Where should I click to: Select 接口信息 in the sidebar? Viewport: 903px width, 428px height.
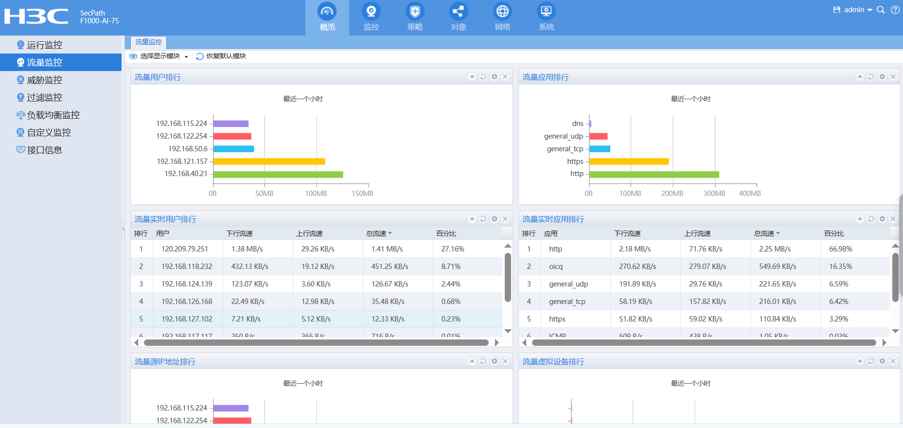click(x=44, y=150)
